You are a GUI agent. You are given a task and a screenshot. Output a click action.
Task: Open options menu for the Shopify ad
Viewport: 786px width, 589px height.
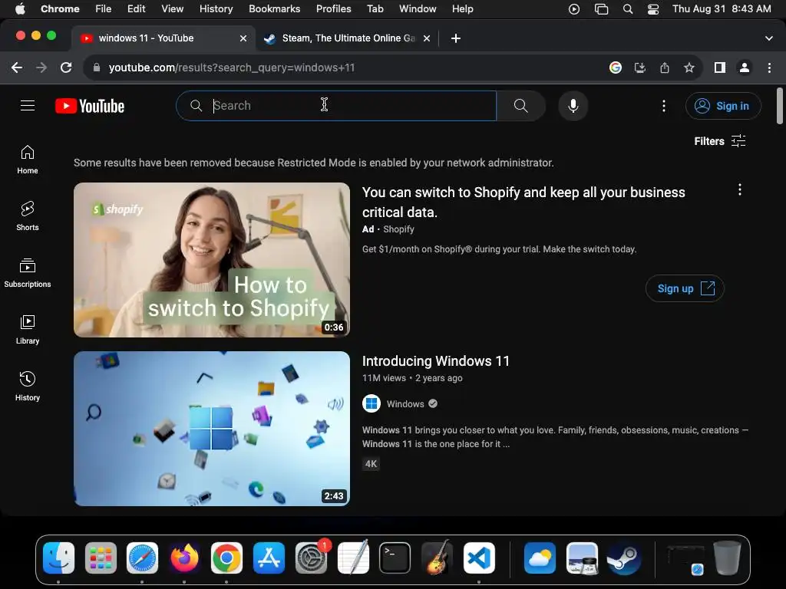pos(739,189)
